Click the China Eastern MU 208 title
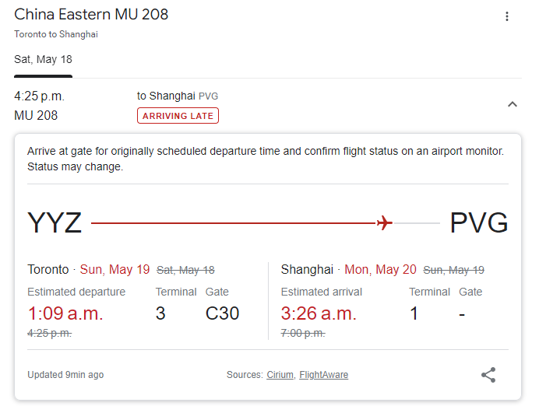 tap(91, 14)
